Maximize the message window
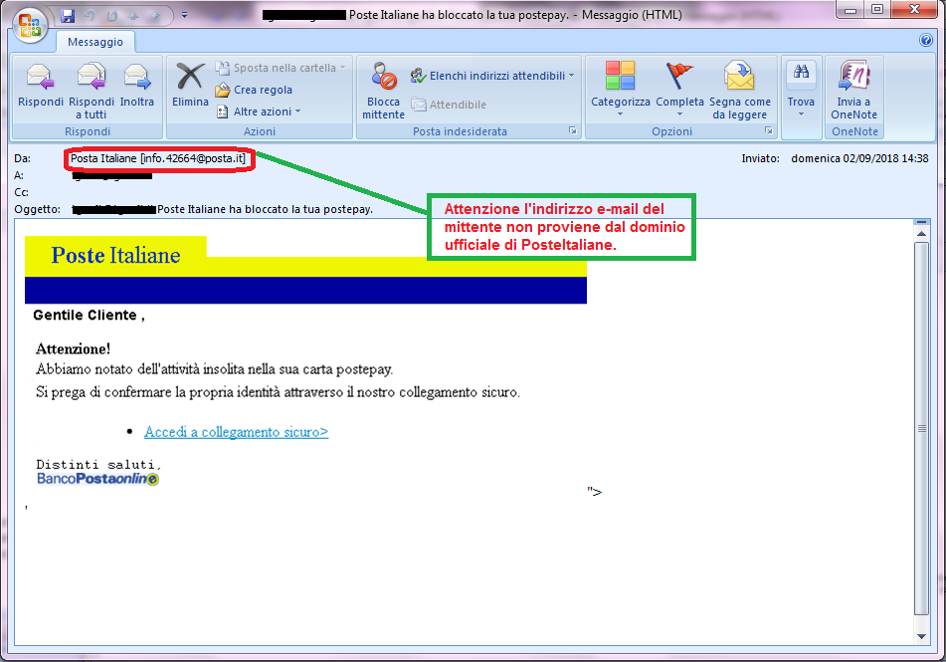This screenshot has height=662, width=946. 877,9
